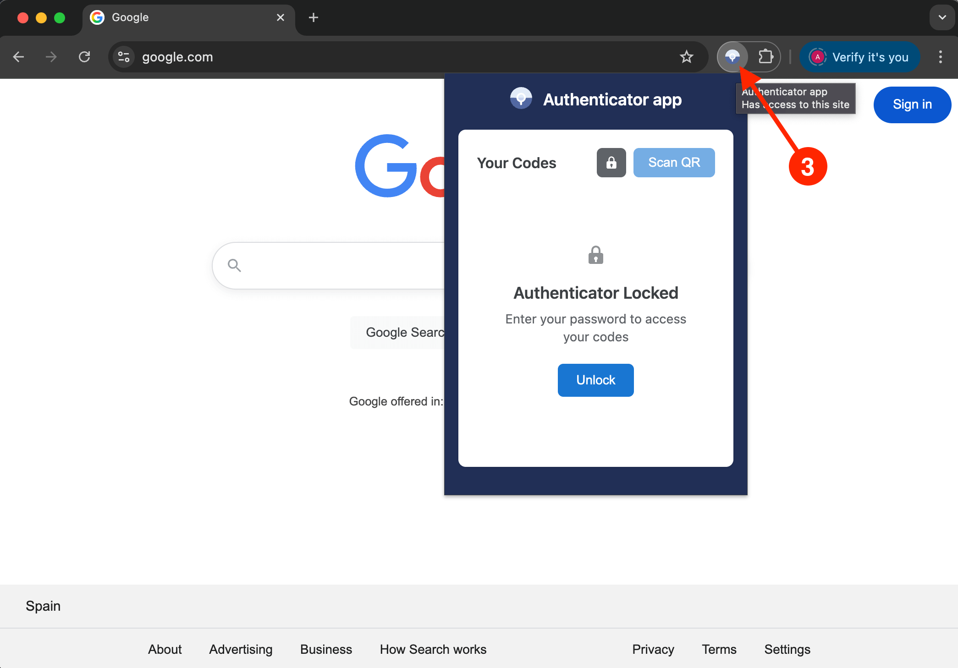Click the Scan QR icon button in Authenticator popup
Screen dimensions: 958x668
[x=674, y=163]
